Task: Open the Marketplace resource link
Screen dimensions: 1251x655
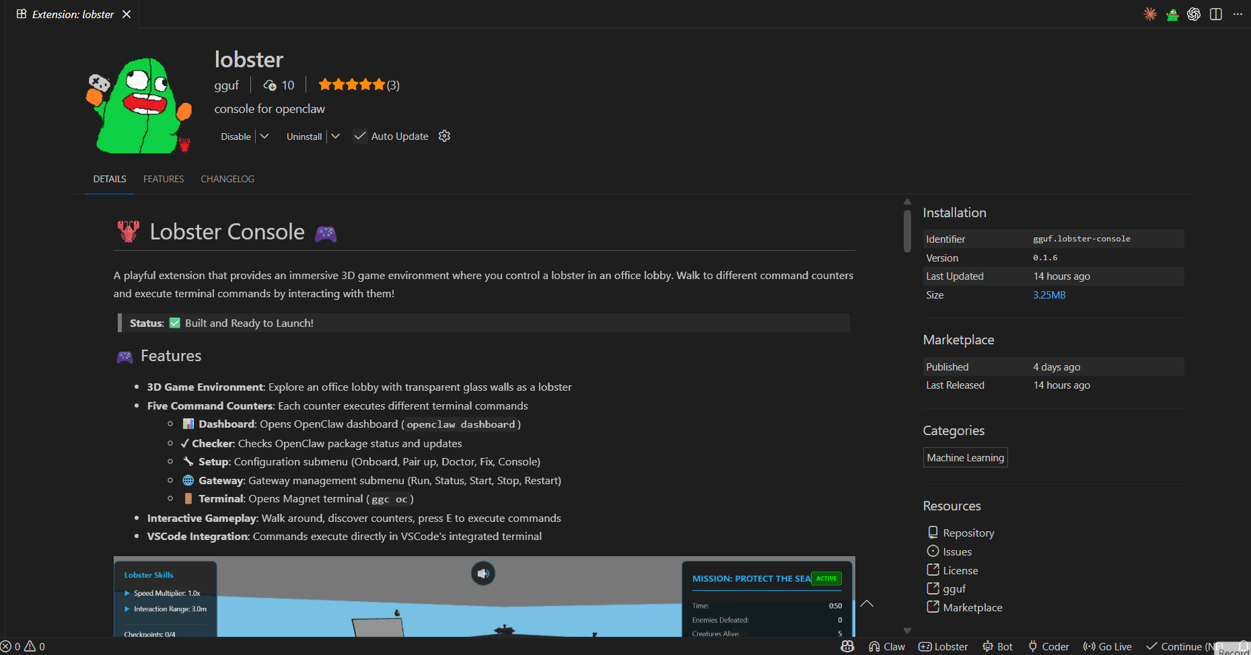Action: pyautogui.click(x=972, y=607)
